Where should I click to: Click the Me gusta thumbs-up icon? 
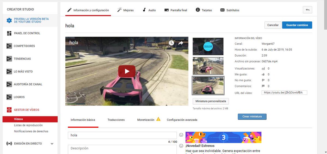tap(264, 74)
